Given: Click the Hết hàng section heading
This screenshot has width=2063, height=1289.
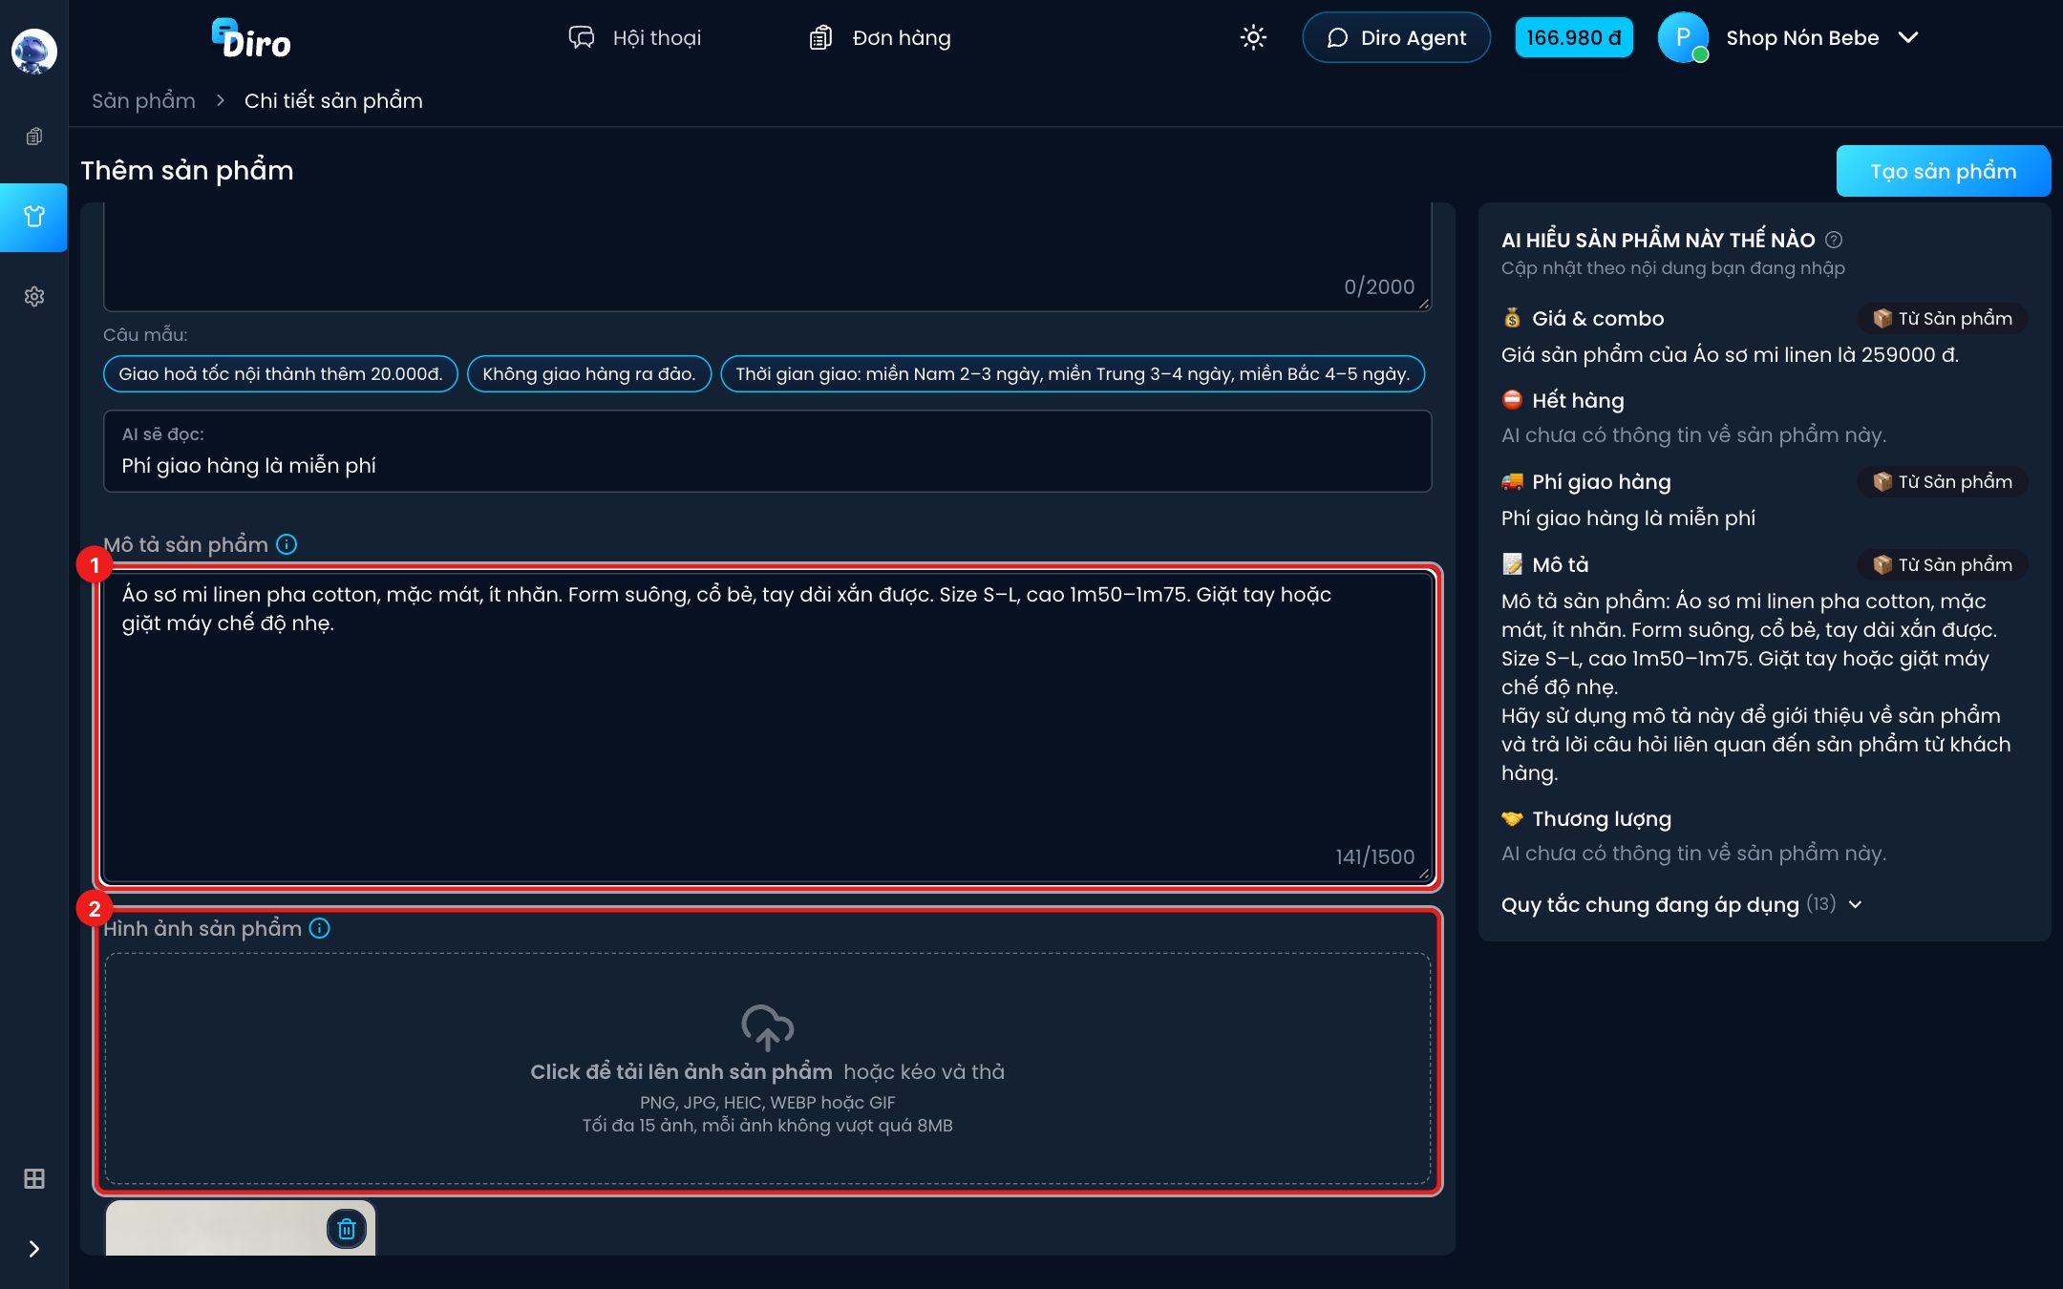Looking at the screenshot, I should pos(1578,400).
